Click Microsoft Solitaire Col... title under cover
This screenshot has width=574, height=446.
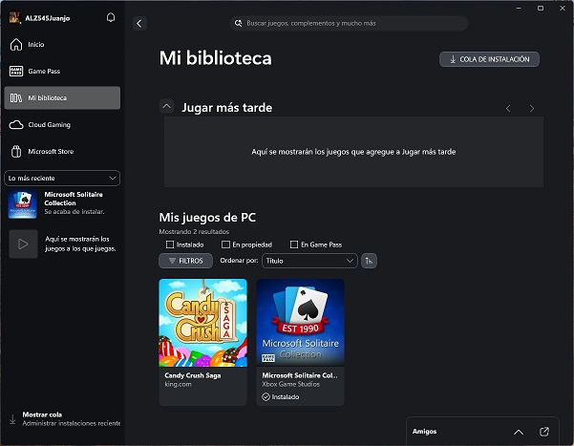[x=300, y=375]
